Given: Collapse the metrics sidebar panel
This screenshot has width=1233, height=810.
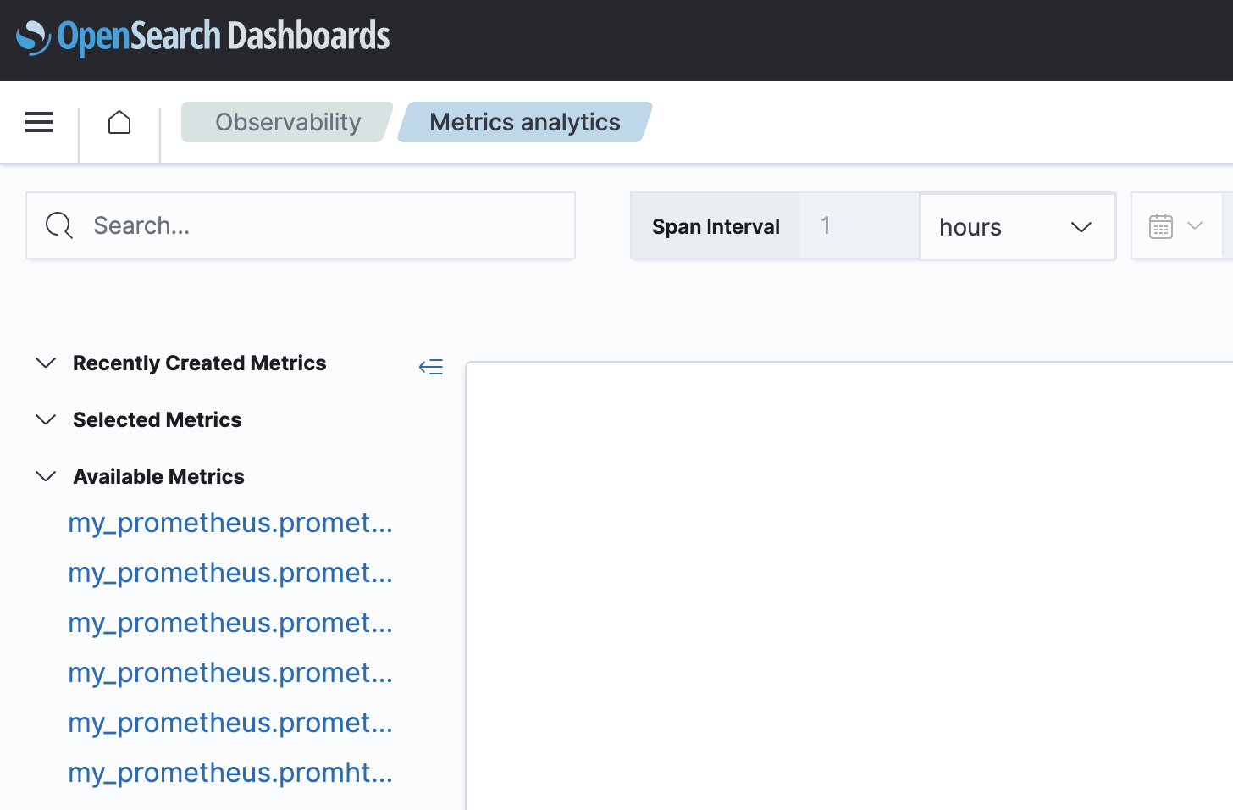Looking at the screenshot, I should tap(430, 365).
